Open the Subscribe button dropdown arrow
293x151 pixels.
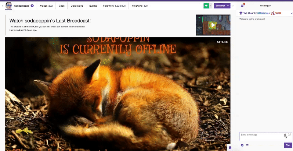pos(228,6)
